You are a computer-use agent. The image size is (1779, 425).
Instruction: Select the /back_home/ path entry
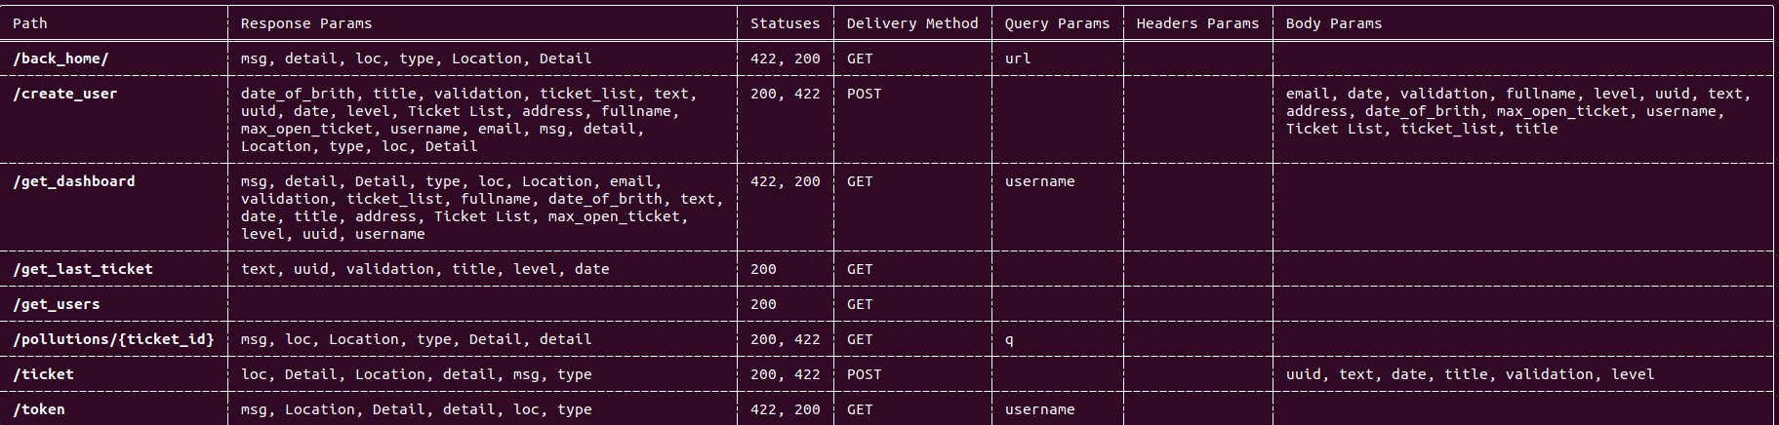61,58
